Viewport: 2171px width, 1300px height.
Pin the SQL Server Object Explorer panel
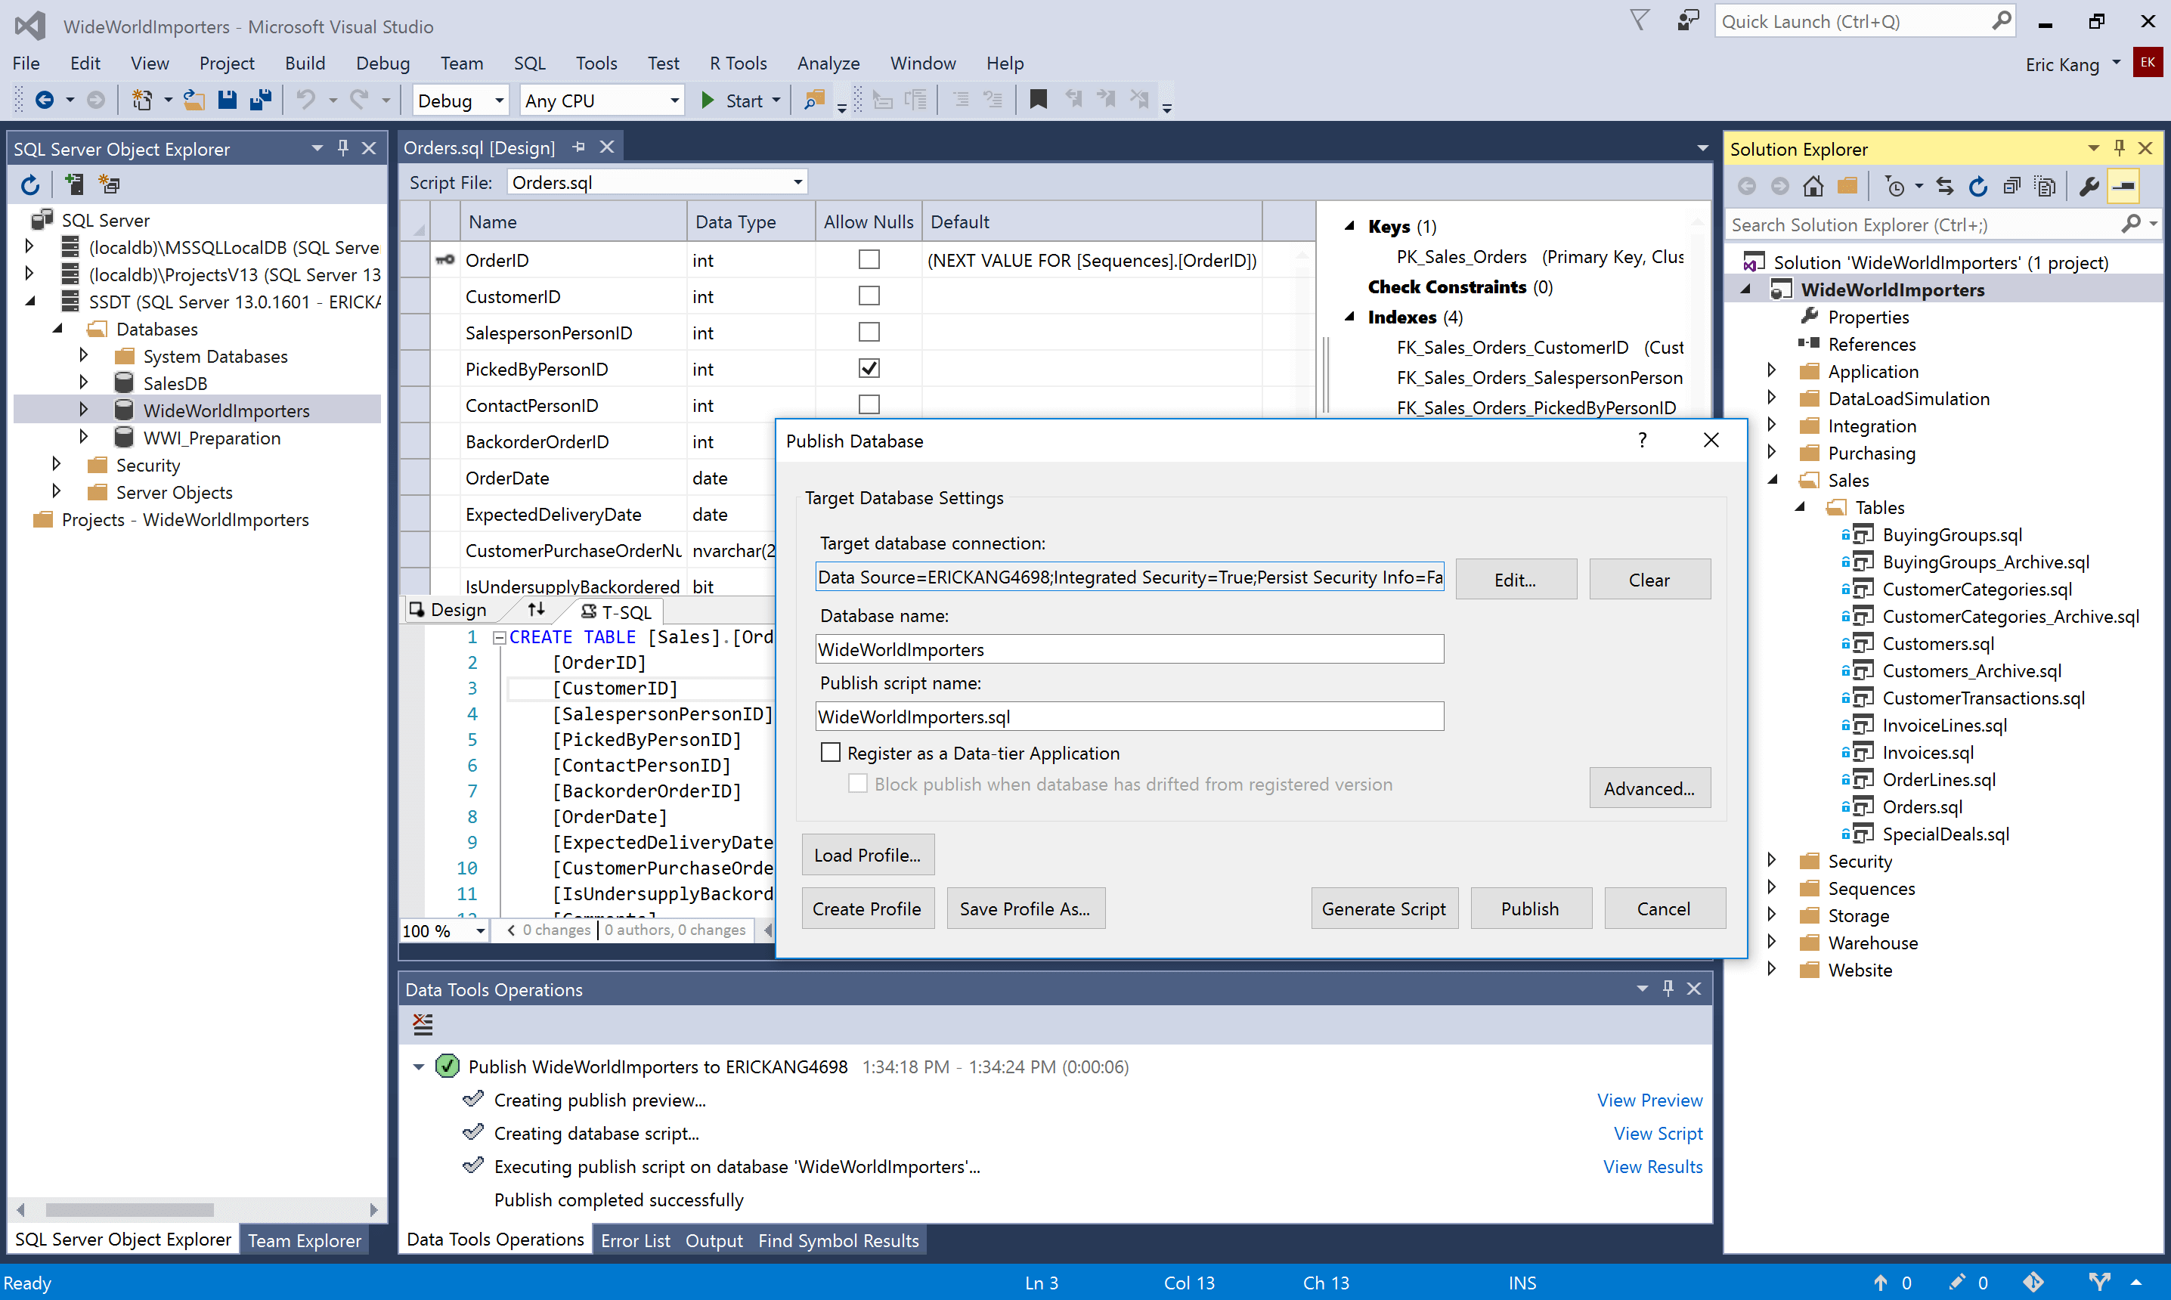[x=343, y=148]
